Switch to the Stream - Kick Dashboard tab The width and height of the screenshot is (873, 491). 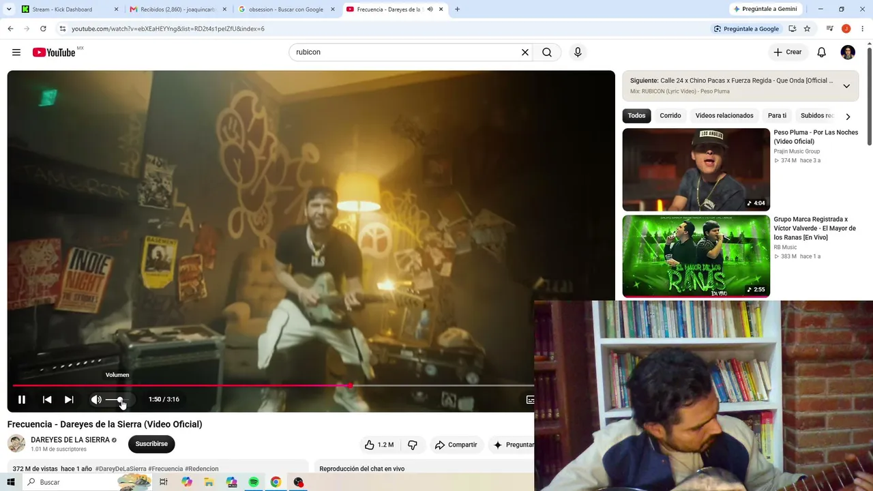click(x=62, y=10)
